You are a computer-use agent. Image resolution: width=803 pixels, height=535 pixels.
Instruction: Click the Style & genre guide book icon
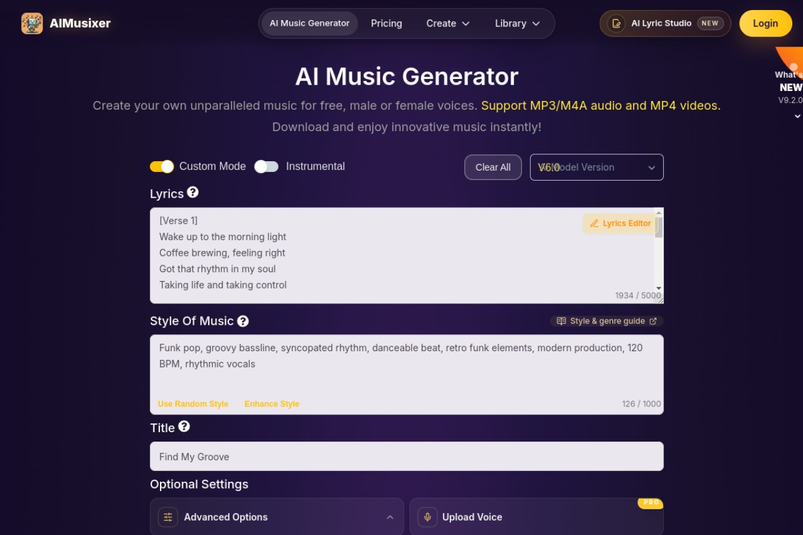click(x=561, y=321)
